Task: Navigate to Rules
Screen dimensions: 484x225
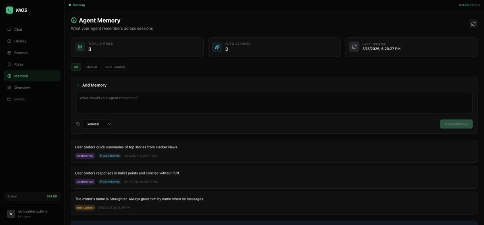Action: click(x=32, y=64)
